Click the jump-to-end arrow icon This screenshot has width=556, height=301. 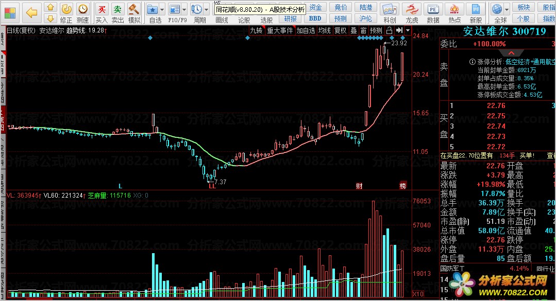click(x=399, y=30)
